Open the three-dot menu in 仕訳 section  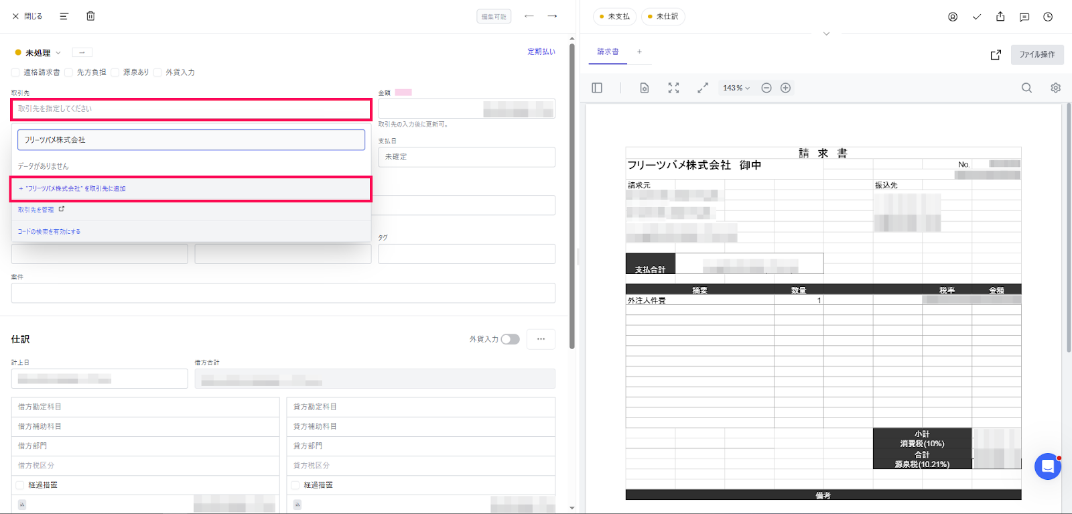pyautogui.click(x=541, y=339)
